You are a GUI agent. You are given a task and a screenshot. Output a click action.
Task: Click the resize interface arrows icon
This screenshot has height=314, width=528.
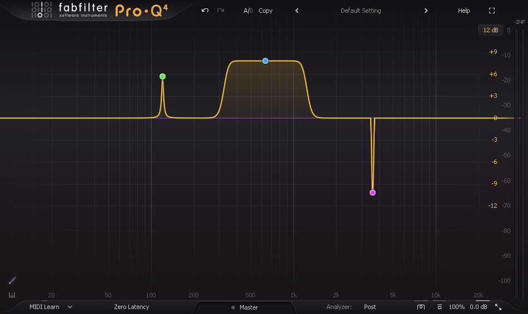click(x=498, y=307)
